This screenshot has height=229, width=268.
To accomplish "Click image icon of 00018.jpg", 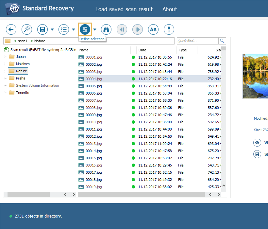I will coord(81,180).
